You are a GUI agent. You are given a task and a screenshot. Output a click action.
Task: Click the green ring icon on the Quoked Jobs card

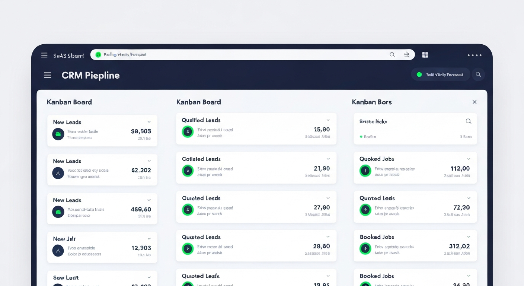point(365,171)
